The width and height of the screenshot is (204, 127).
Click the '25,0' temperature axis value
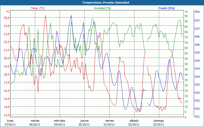7,18
